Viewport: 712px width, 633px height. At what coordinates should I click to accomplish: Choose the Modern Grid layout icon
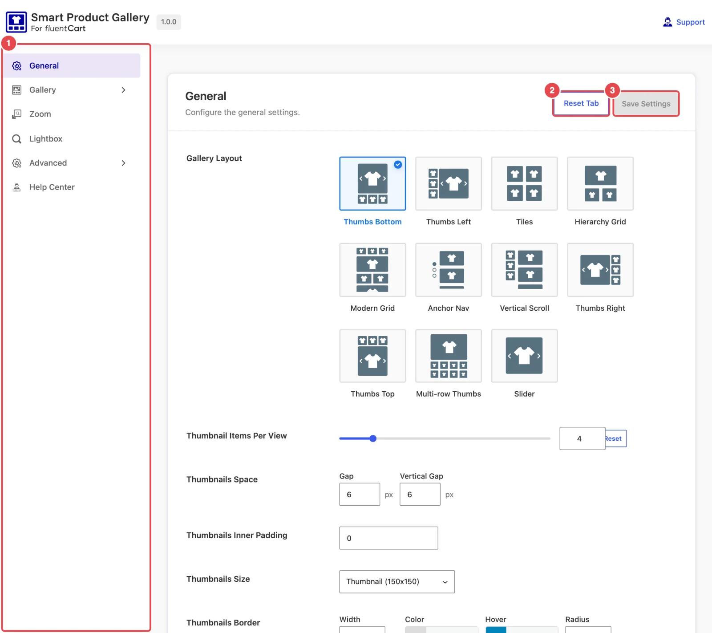[x=372, y=270]
